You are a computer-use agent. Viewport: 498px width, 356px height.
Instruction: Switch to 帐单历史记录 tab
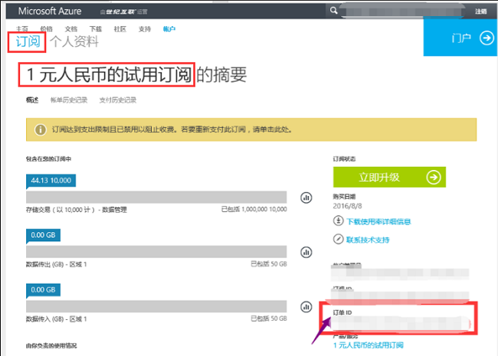point(69,100)
